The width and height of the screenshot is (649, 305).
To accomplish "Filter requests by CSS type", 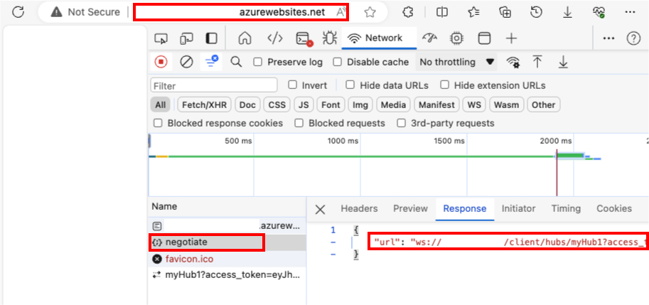I will coord(277,105).
